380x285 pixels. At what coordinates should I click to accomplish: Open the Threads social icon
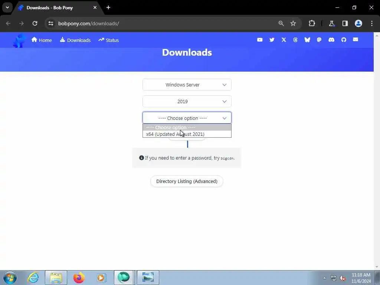(x=295, y=40)
